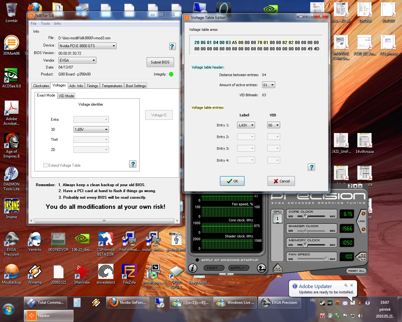
Task: Open the CSPromod BETA 1.04 shortcut
Action: click(x=106, y=244)
